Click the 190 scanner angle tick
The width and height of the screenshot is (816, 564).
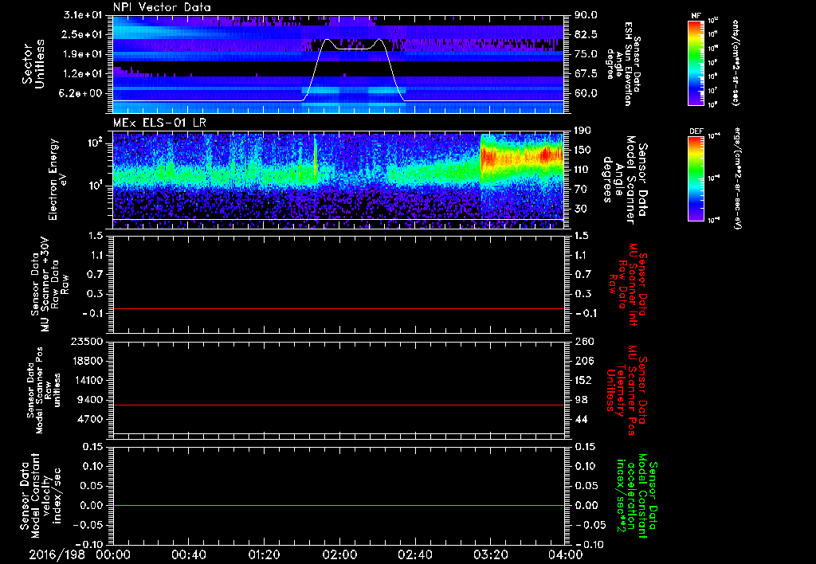[583, 131]
